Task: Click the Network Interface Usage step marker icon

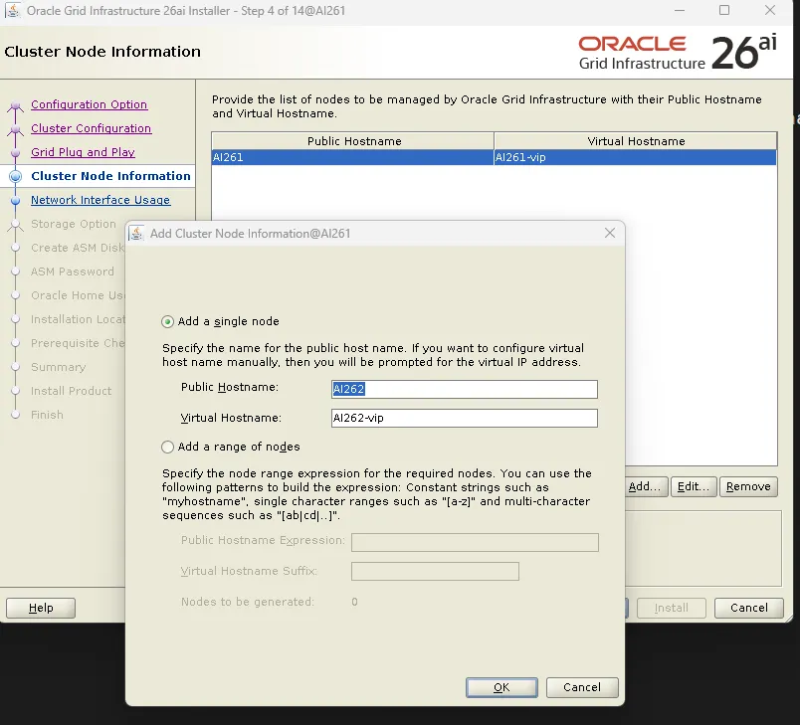Action: click(15, 200)
